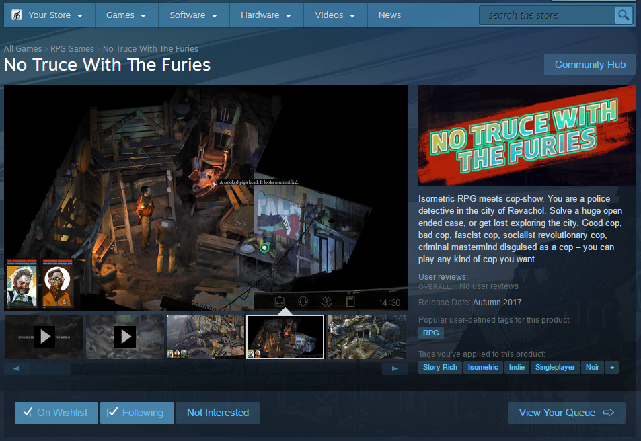Click the glasses-wearing partner portrait card
The image size is (641, 441).
coord(58,283)
